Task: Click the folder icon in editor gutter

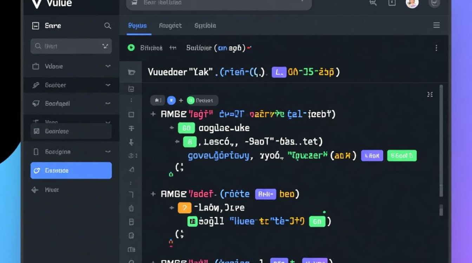Action: click(131, 73)
